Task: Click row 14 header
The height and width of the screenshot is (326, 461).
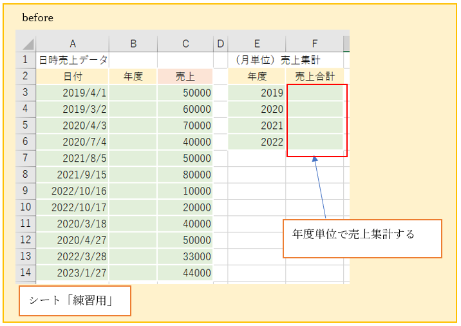Action: tap(26, 273)
